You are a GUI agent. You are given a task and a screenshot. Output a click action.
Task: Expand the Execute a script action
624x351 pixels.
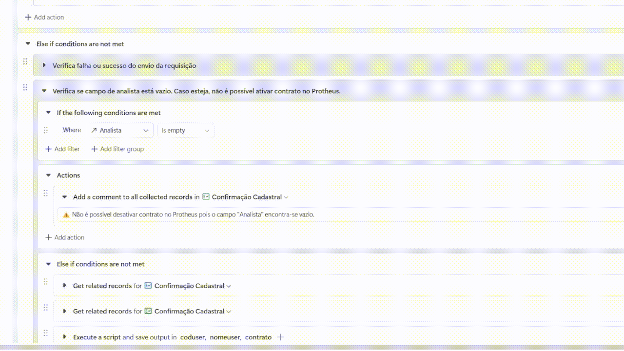click(x=64, y=337)
